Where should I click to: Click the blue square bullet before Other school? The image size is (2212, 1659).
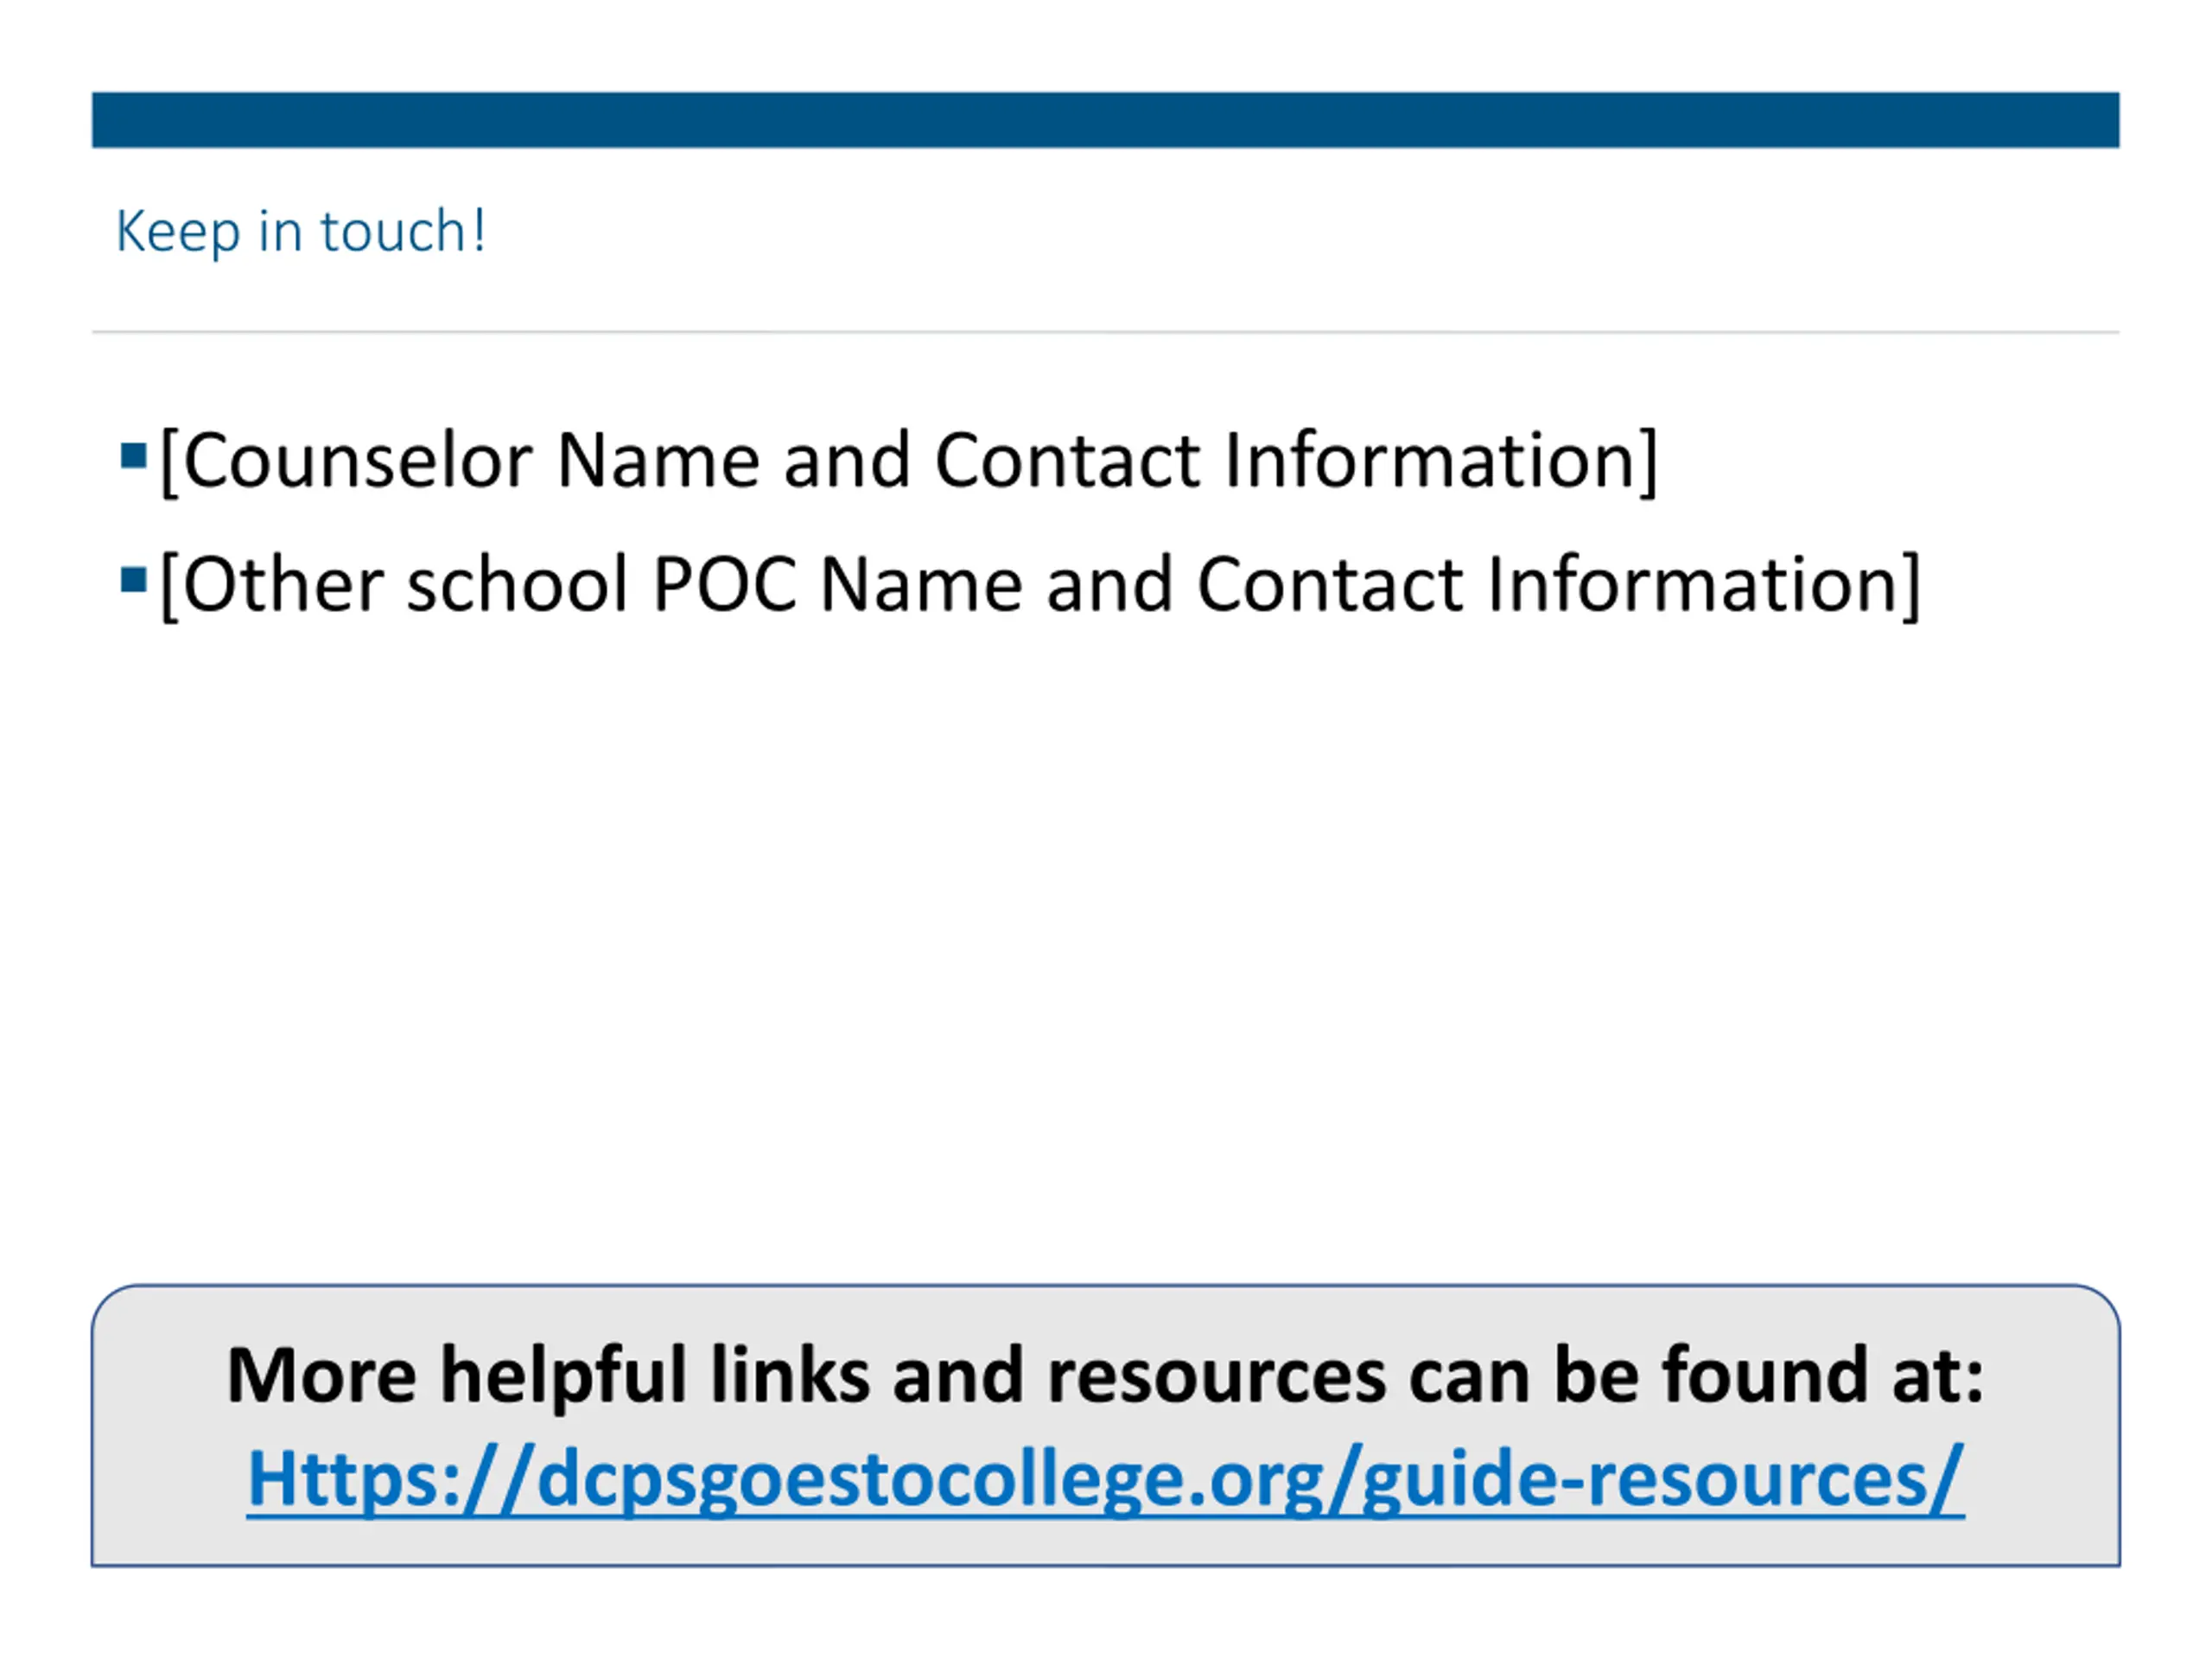(133, 580)
